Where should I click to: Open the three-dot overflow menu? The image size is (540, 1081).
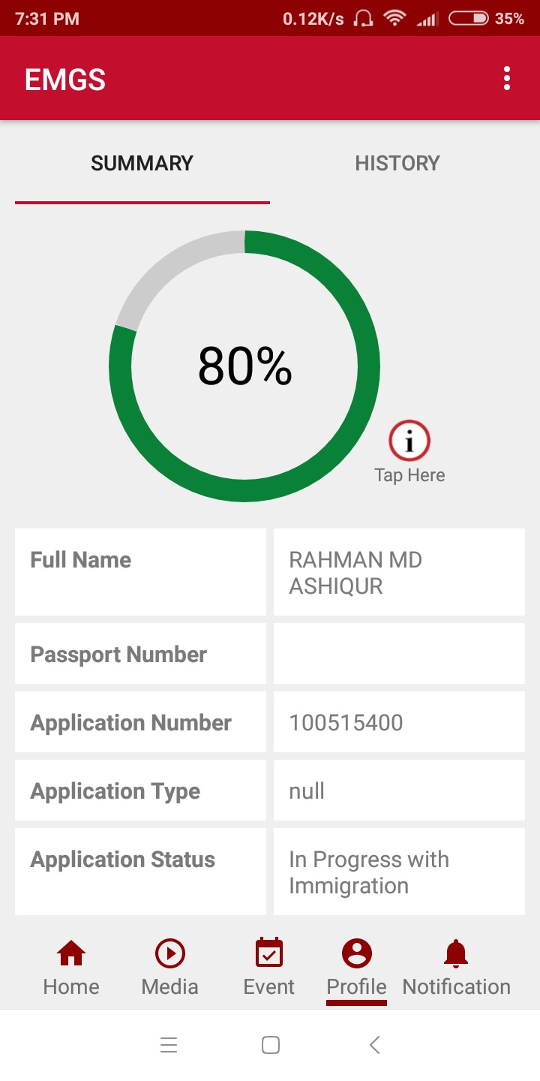point(507,78)
